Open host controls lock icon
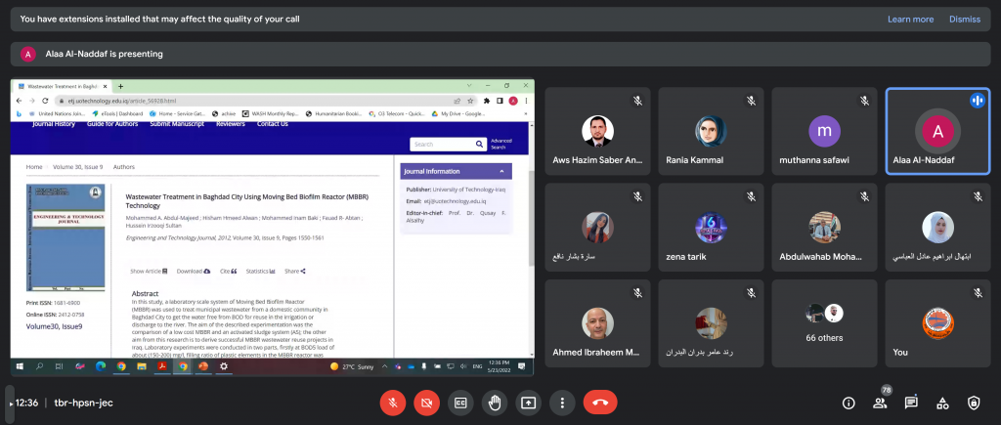 coord(974,402)
